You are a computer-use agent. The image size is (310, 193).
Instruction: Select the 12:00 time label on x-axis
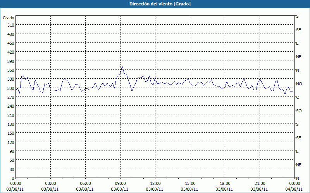click(x=155, y=184)
